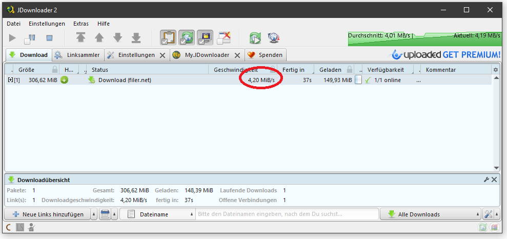Move selected package down one position

pyautogui.click(x=118, y=38)
